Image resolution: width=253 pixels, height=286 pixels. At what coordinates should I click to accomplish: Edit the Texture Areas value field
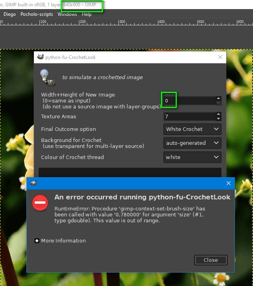(x=189, y=116)
